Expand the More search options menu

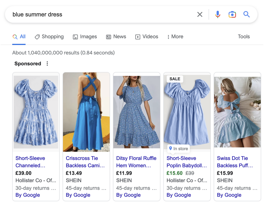[175, 37]
